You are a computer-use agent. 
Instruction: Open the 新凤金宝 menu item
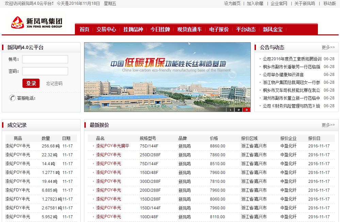click(x=273, y=29)
